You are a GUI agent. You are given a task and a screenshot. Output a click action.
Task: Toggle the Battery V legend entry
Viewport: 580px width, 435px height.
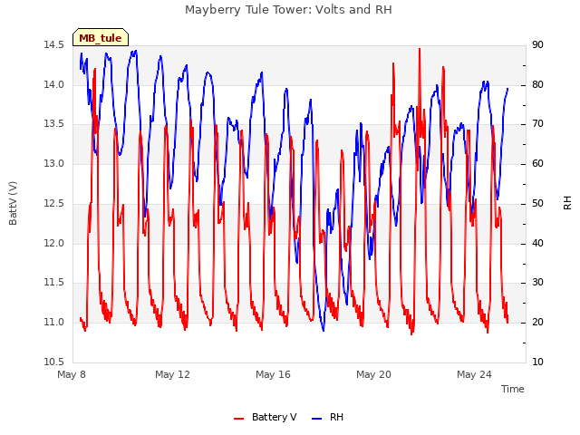(x=266, y=417)
